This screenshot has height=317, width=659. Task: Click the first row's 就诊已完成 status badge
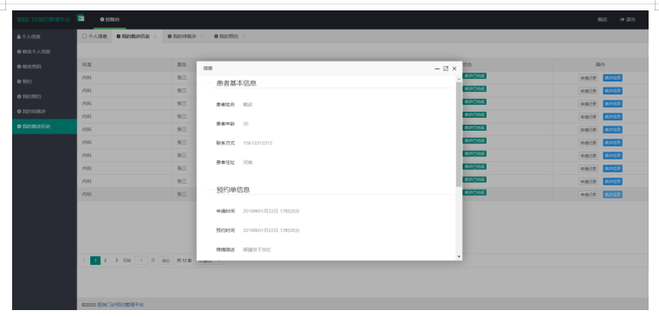click(474, 76)
